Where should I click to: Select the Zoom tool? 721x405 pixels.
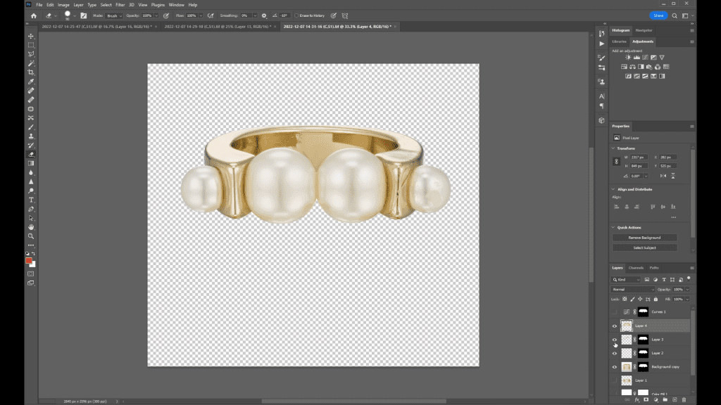31,236
